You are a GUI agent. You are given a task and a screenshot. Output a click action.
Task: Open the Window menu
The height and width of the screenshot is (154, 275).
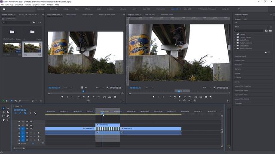[x=50, y=5]
